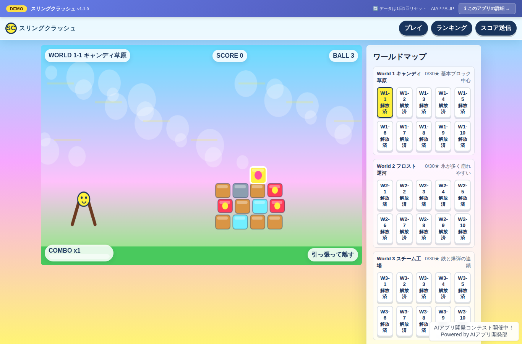Click the スリングクラッシュ title beside the SC logo

(x=47, y=28)
